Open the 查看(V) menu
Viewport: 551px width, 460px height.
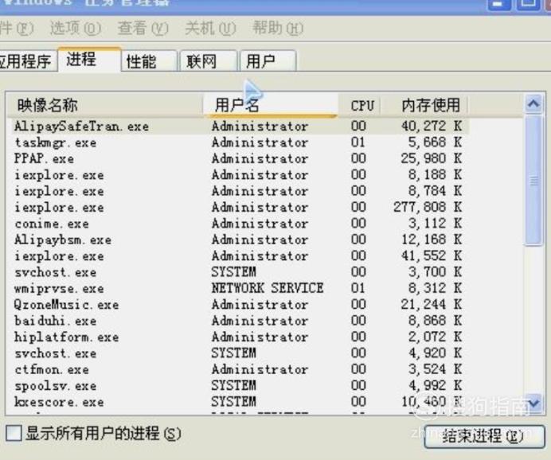(x=143, y=28)
